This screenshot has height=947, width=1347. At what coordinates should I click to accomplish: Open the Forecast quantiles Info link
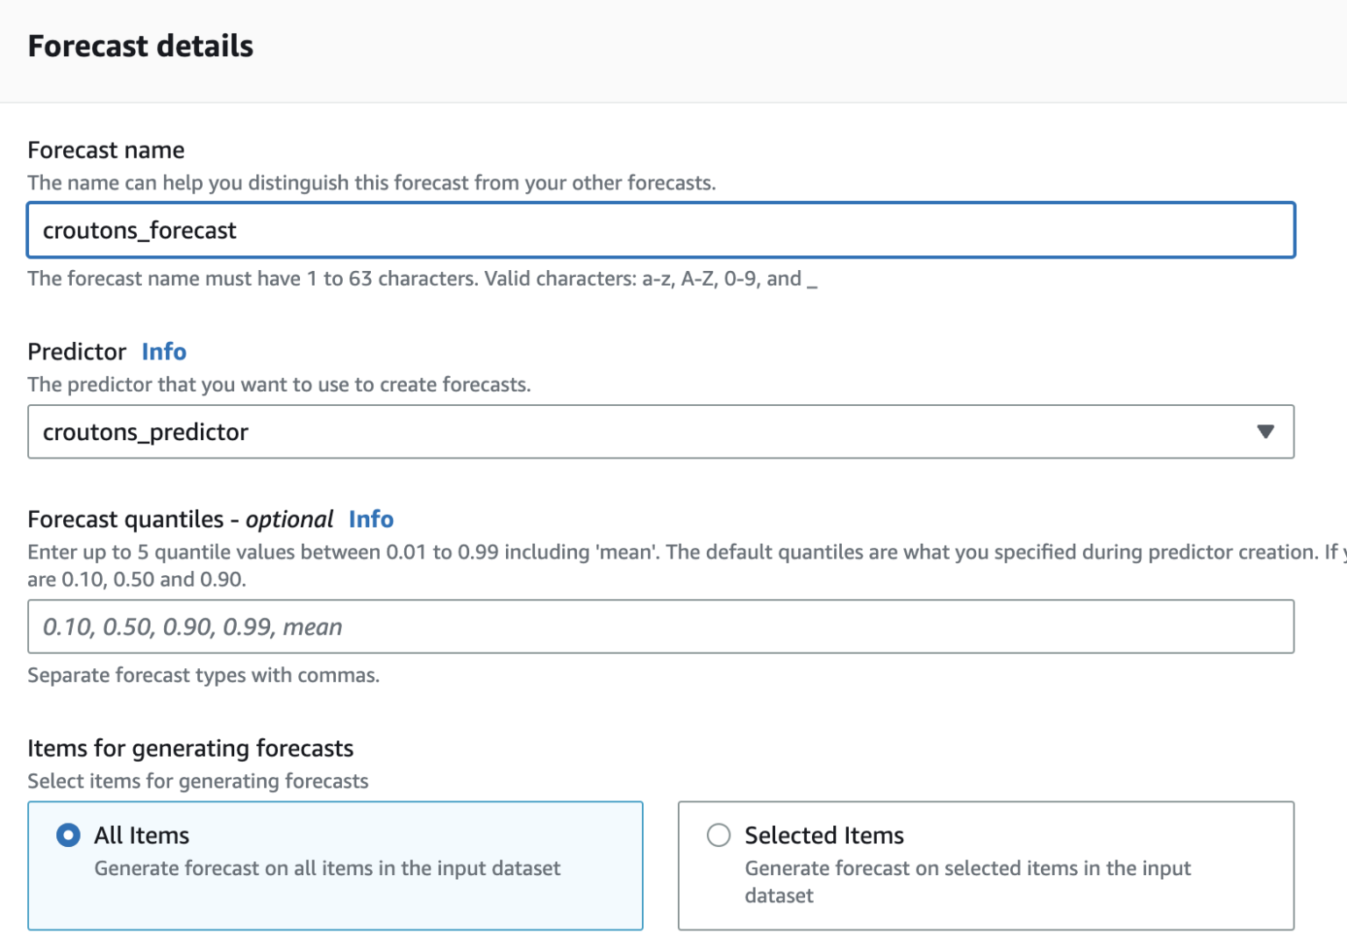(371, 519)
